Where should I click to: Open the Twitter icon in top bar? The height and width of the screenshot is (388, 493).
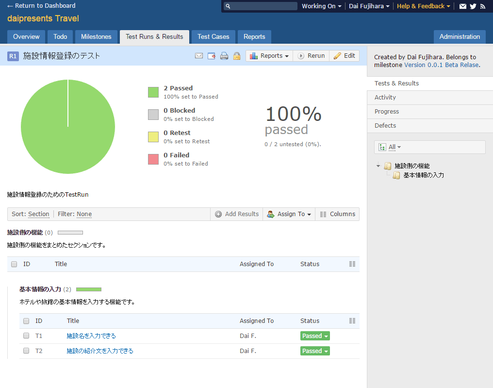coord(473,6)
